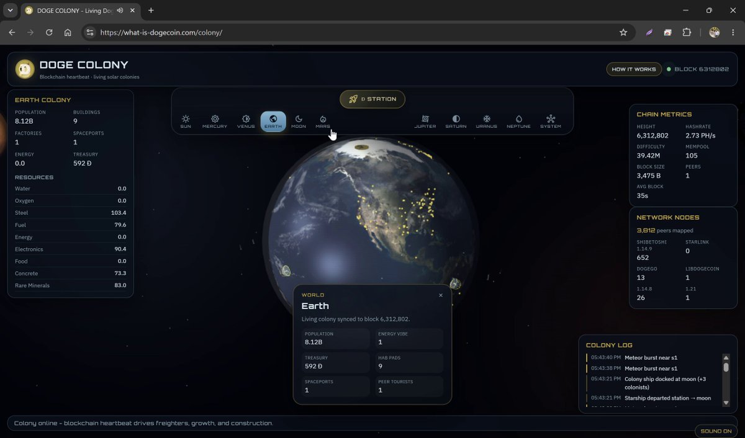
Task: Click the Ð Station rocket button
Action: point(372,99)
